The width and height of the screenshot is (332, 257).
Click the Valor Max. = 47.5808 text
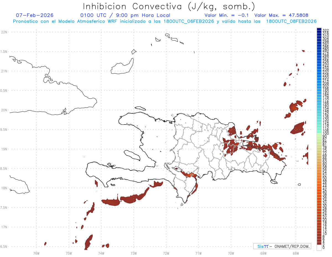click(281, 15)
